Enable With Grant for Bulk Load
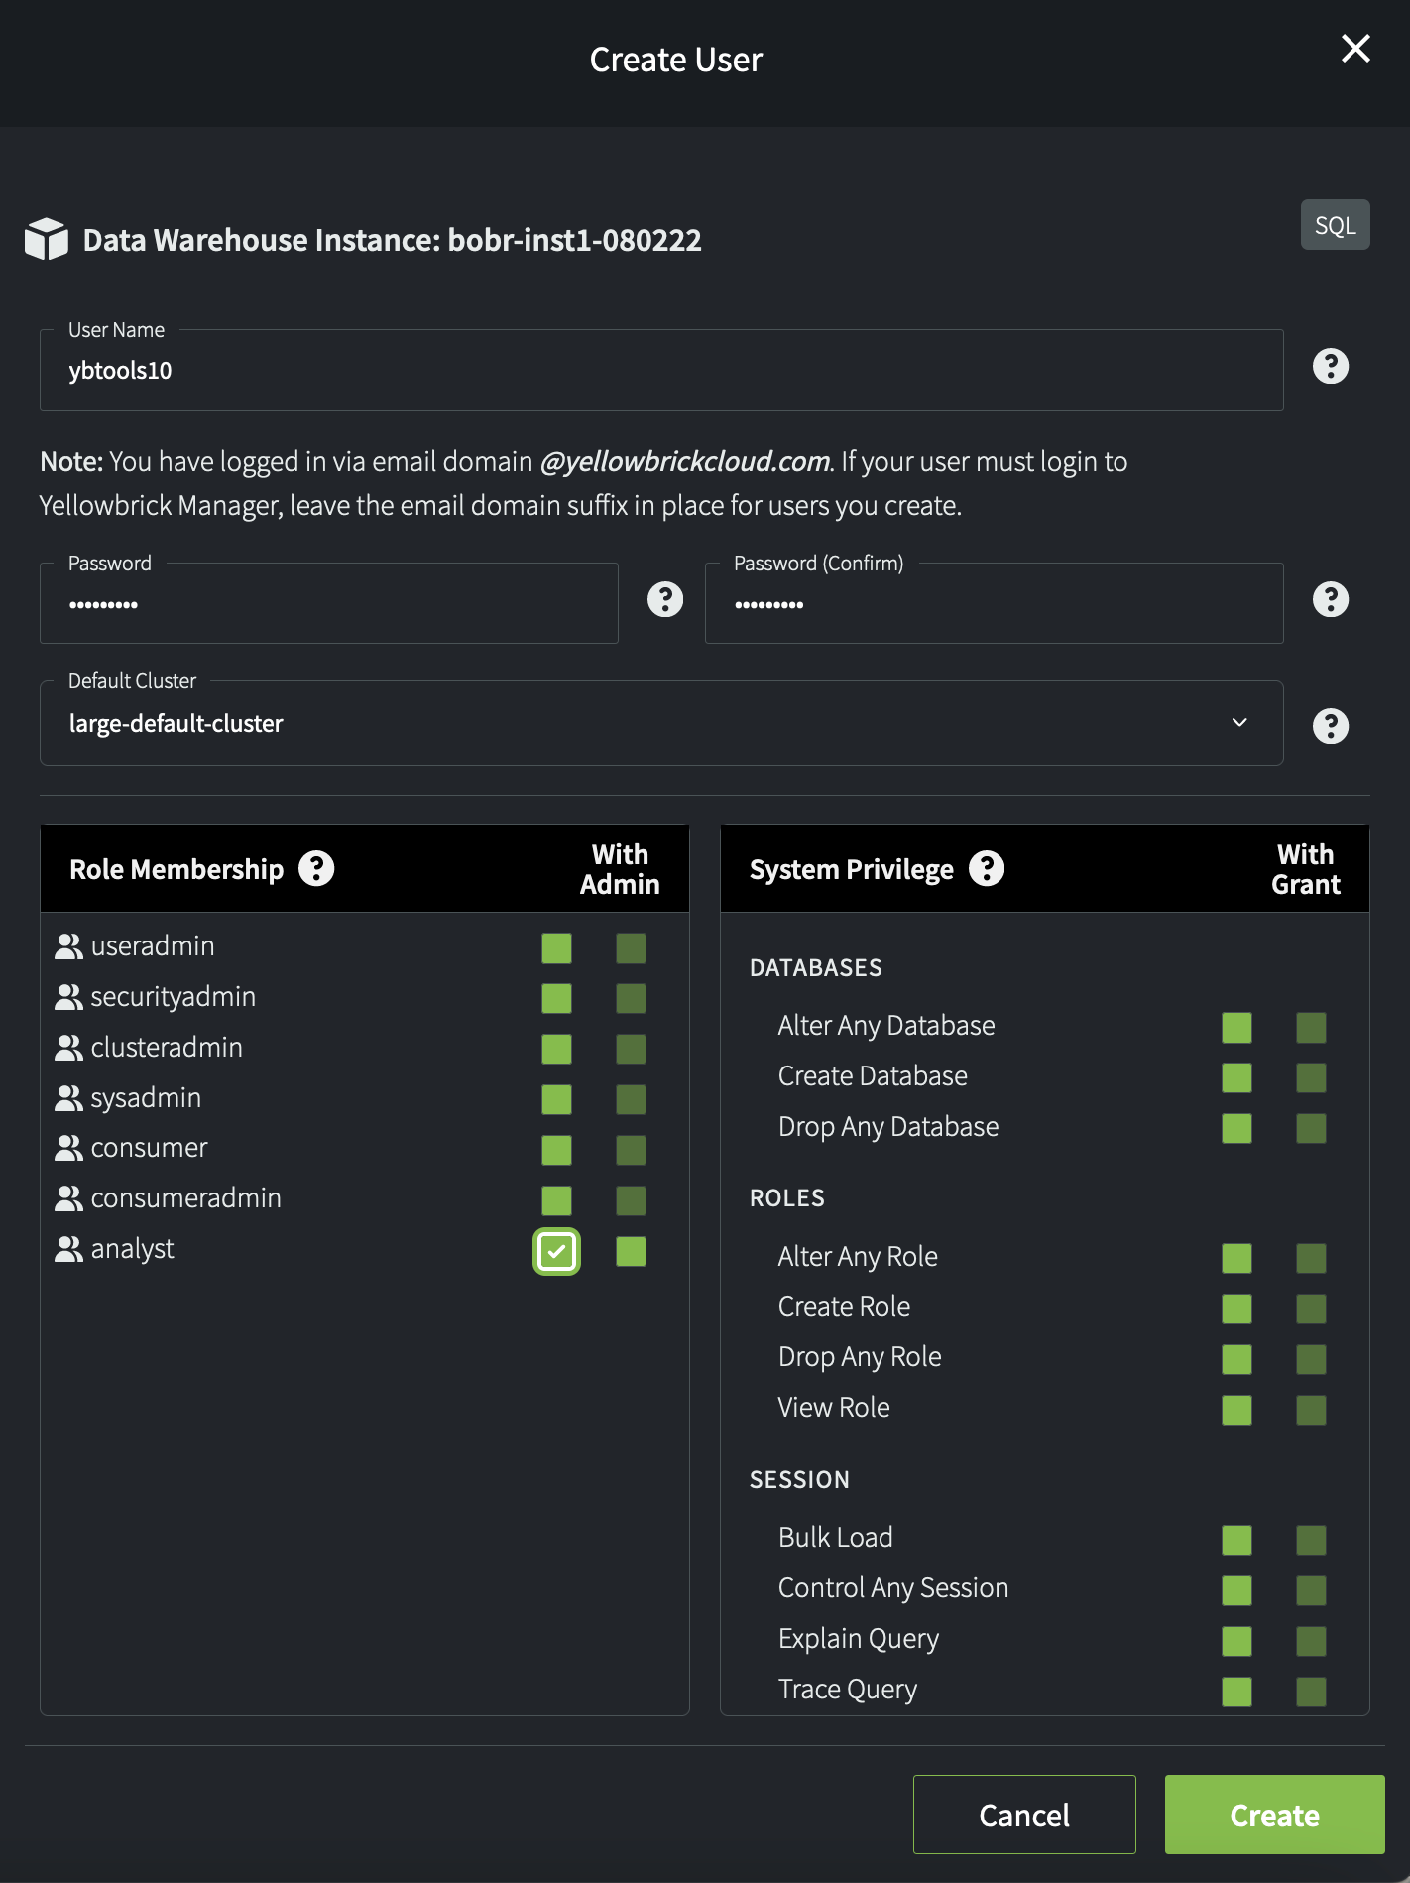Image resolution: width=1410 pixels, height=1883 pixels. 1311,1540
